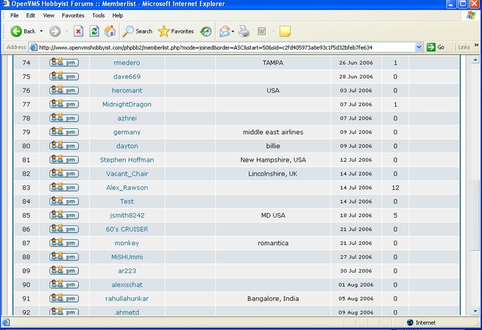Send pm to azhrei
Viewport: 482px width, 330px height.
64,118
